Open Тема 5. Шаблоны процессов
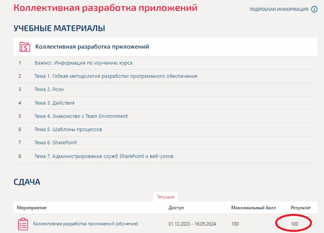The height and width of the screenshot is (233, 324). pyautogui.click(x=68, y=130)
